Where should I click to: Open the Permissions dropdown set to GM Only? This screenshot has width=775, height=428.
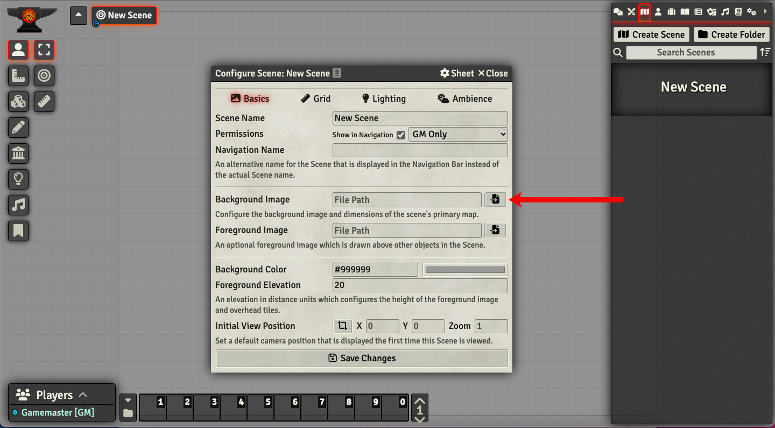click(x=458, y=134)
